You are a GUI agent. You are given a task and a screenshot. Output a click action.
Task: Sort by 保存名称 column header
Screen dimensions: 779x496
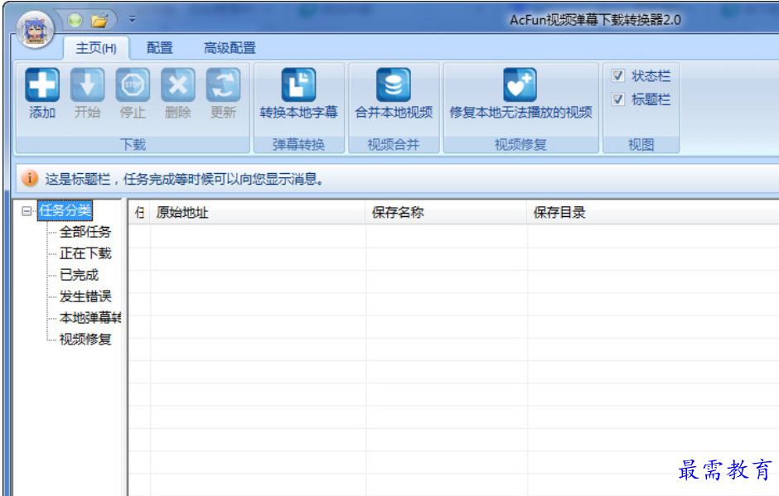coord(446,213)
